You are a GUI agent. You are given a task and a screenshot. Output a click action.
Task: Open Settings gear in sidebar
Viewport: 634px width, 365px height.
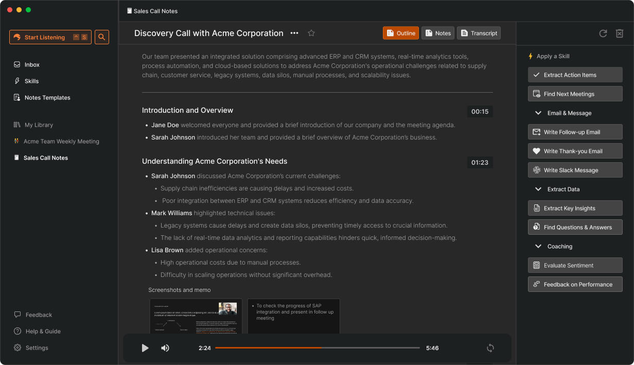(x=18, y=348)
